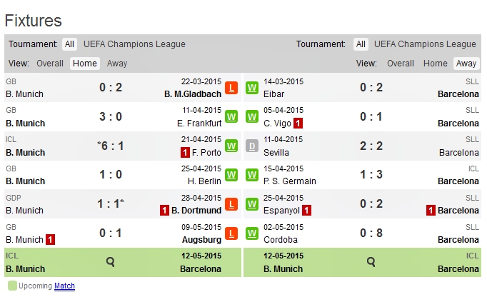The width and height of the screenshot is (487, 297).
Task: Click orange L badge for Augsburg match
Action: click(231, 233)
